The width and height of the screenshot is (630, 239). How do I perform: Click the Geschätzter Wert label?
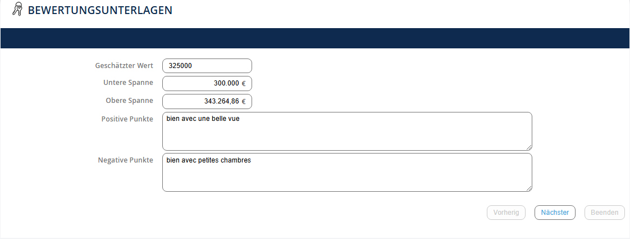(x=124, y=66)
